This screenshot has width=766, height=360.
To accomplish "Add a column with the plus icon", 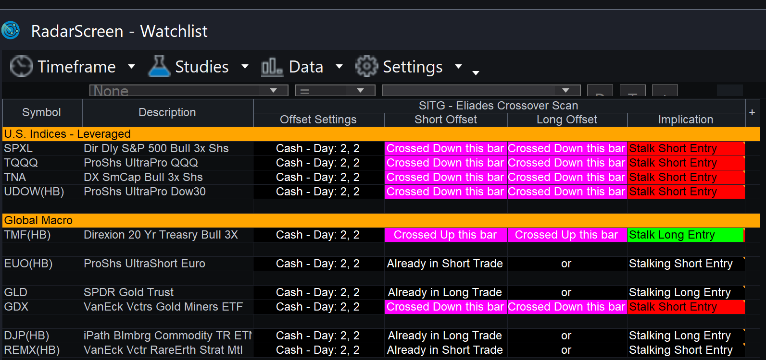I will pyautogui.click(x=752, y=112).
